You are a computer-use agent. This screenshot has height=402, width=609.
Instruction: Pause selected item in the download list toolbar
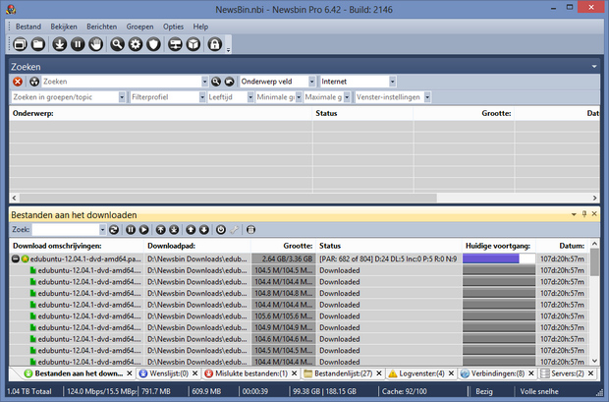pos(131,230)
